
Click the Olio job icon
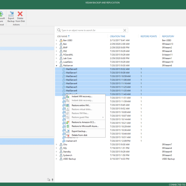[61, 144]
